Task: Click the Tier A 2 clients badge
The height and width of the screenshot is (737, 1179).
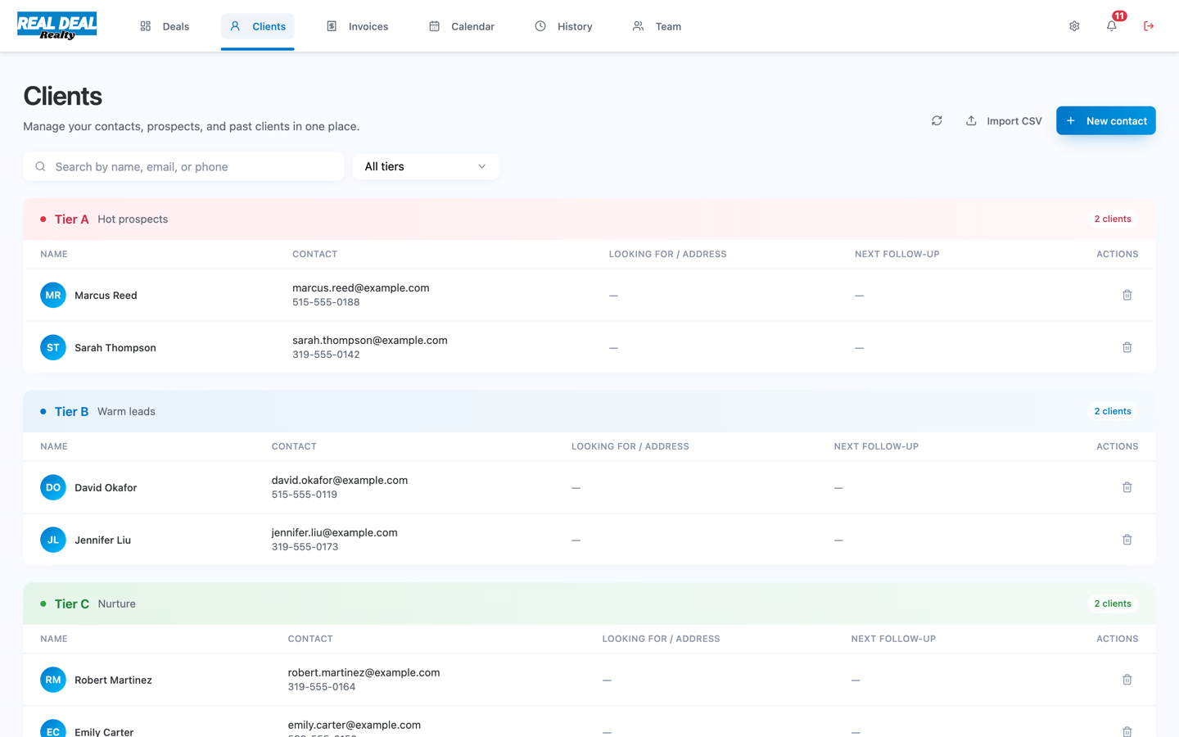Action: tap(1113, 219)
